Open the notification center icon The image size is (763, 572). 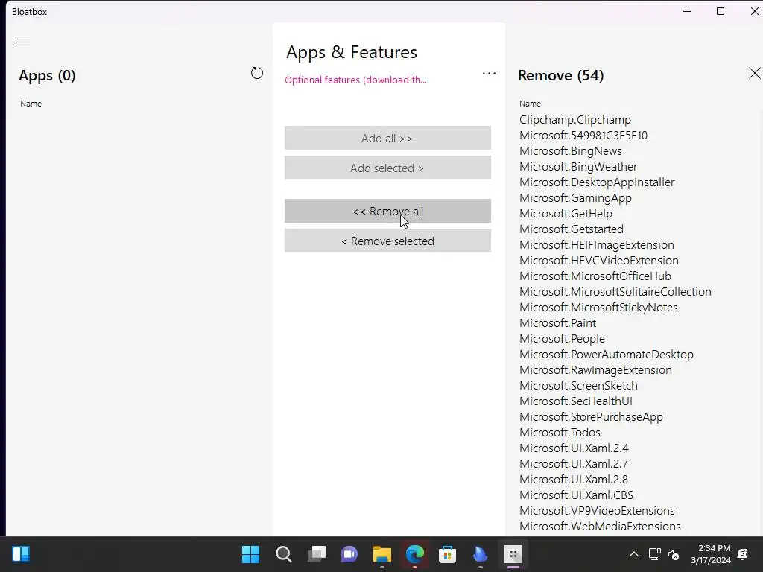pos(743,554)
